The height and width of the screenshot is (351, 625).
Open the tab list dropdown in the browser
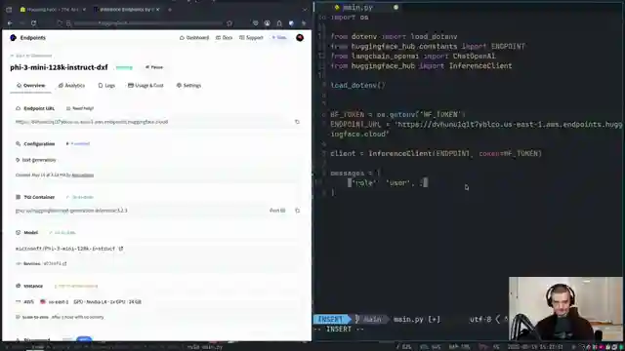click(305, 9)
